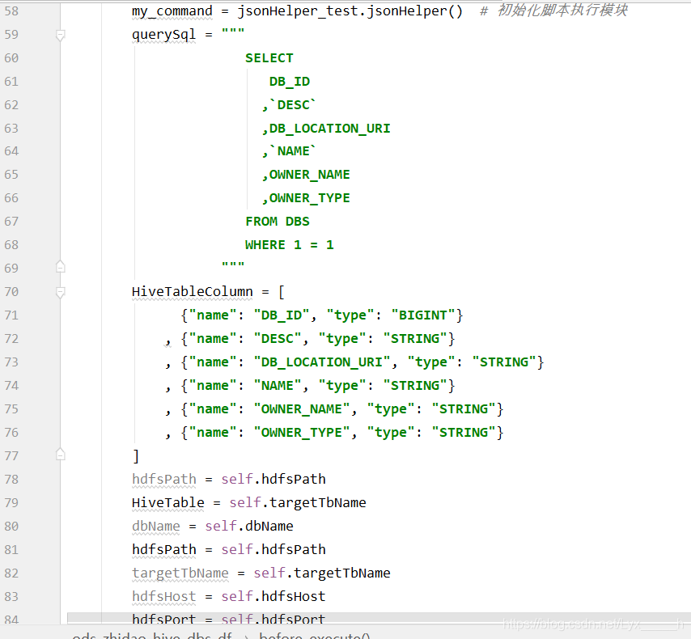This screenshot has width=691, height=639.
Task: Click line number 63 in gutter
Action: pyautogui.click(x=11, y=129)
